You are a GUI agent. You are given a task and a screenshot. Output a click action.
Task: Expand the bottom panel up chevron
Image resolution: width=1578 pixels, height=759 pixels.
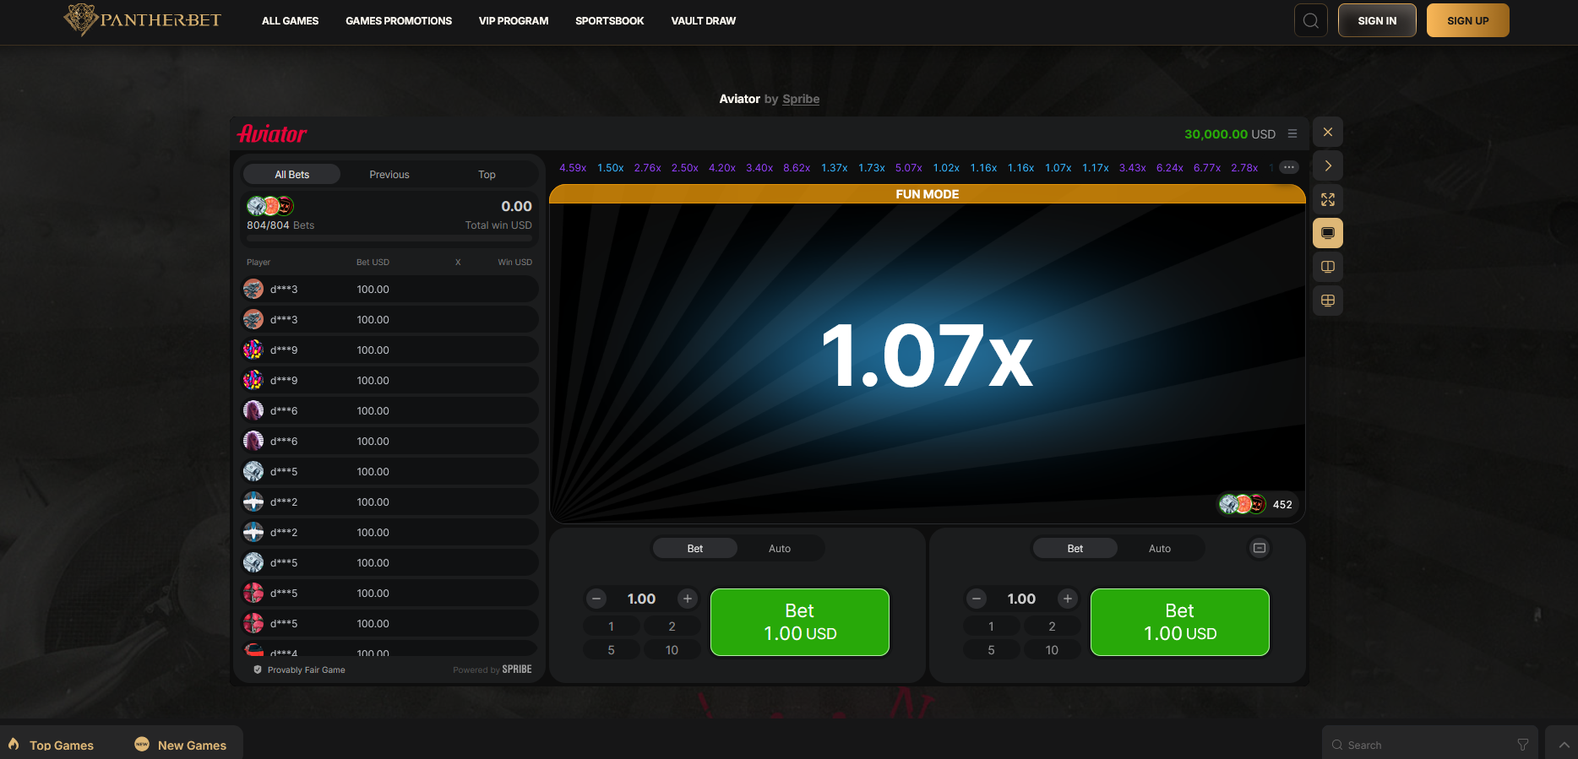coord(1564,745)
